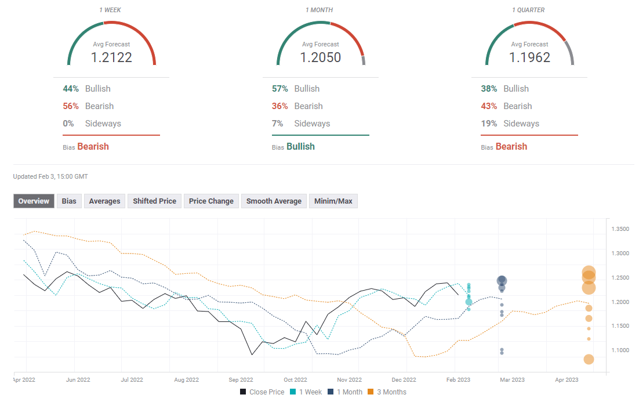
Task: Select the Averages tab
Action: (104, 201)
